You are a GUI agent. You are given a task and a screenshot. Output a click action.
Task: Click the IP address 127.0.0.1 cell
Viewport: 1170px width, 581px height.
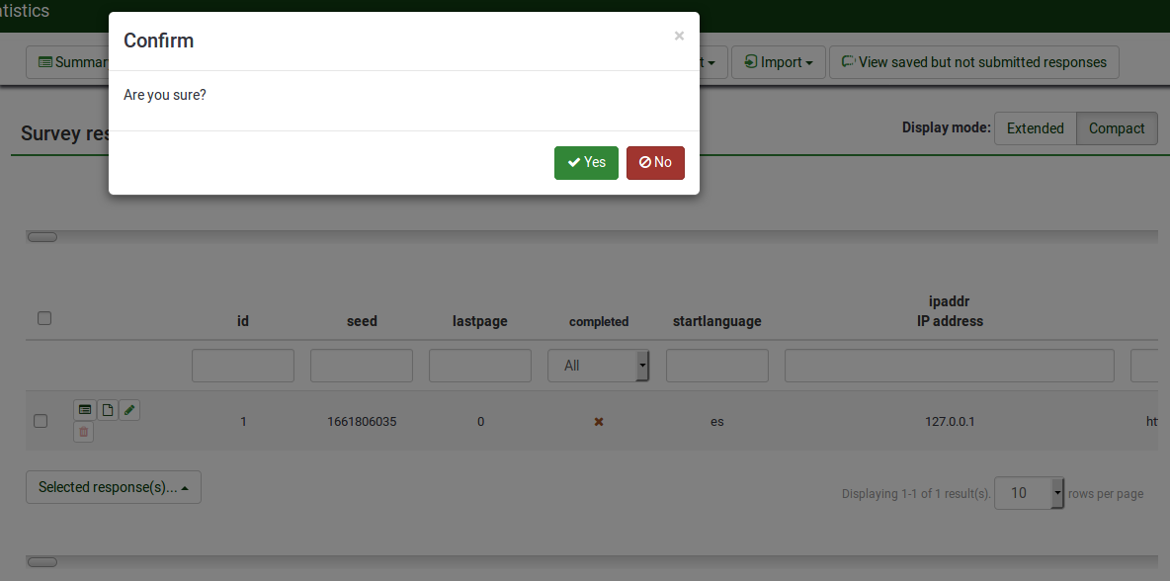[x=950, y=421]
